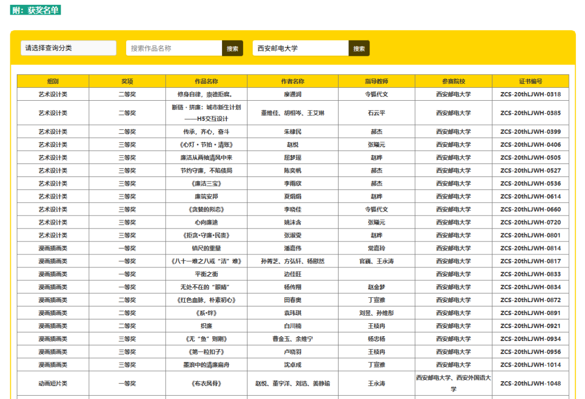585x399 pixels.
Task: Click the 参赛院校 column header
Action: tap(453, 81)
